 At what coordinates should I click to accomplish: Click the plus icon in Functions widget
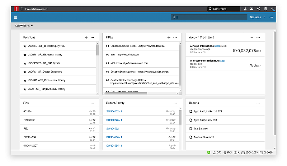coord(86,38)
